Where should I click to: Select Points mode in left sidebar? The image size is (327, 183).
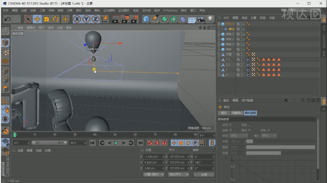(x=5, y=71)
